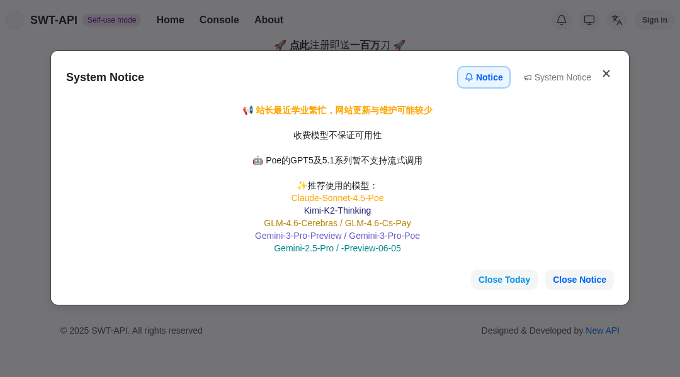Click the SWT-API logo icon
680x377 pixels.
(14, 19)
